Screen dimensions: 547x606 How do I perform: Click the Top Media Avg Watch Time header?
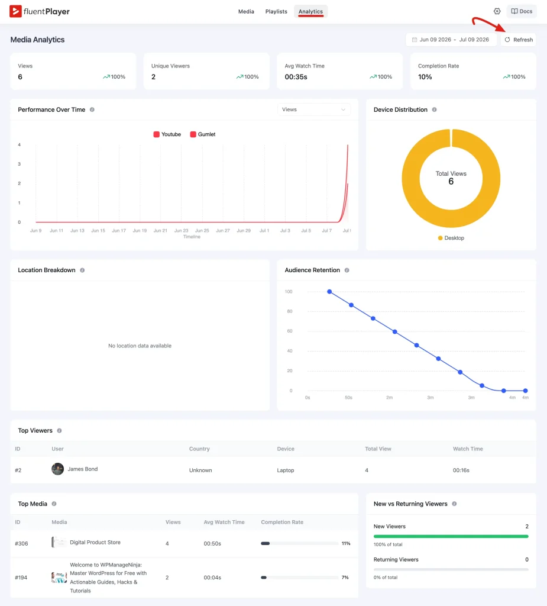(224, 522)
